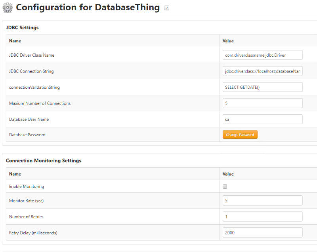The height and width of the screenshot is (252, 317).
Task: Select the Connection Monitoring Settings heading
Action: (44, 160)
